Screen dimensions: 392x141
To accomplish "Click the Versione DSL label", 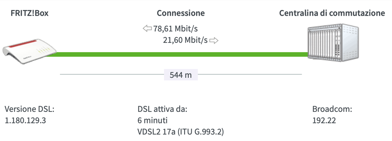I will (x=29, y=109).
